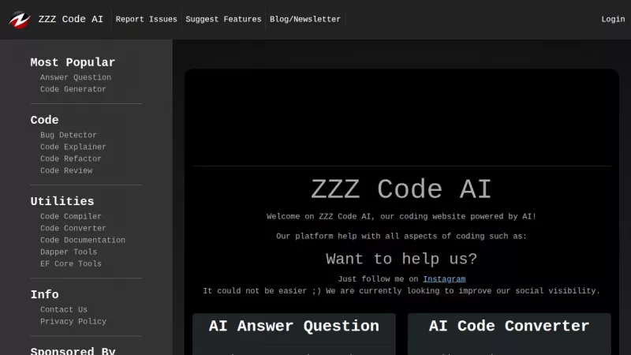Open Answer Question under Most Popular
Screen dimensions: 631x355
pyautogui.click(x=76, y=77)
